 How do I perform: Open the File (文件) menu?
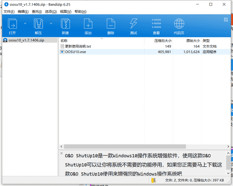pos(9,12)
